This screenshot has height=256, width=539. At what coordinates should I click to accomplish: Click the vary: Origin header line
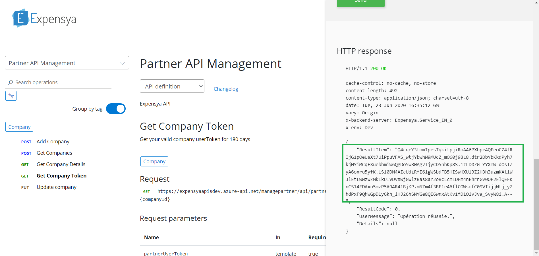click(x=362, y=113)
